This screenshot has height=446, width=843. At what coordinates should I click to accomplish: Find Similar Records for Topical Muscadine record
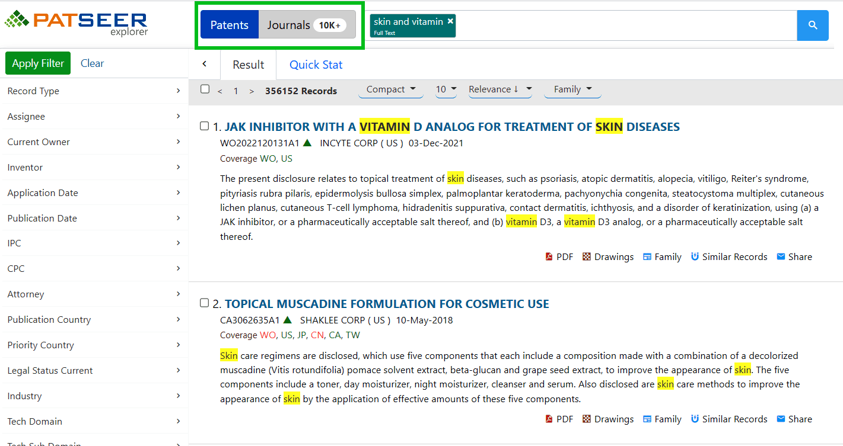point(729,419)
